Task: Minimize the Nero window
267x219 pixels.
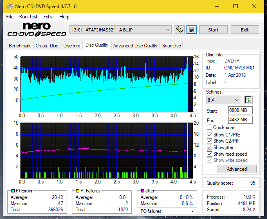Action: [x=217, y=6]
